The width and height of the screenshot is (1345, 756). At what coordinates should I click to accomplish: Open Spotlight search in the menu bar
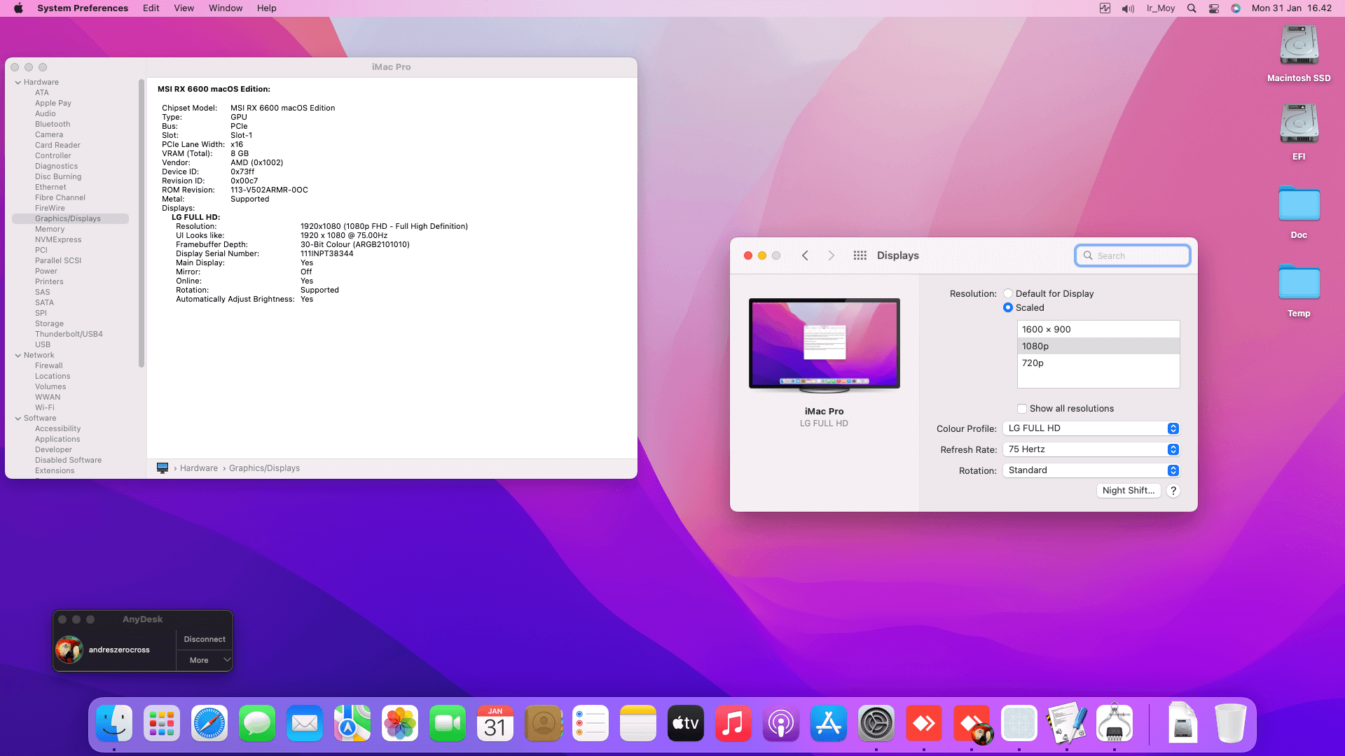pos(1192,8)
